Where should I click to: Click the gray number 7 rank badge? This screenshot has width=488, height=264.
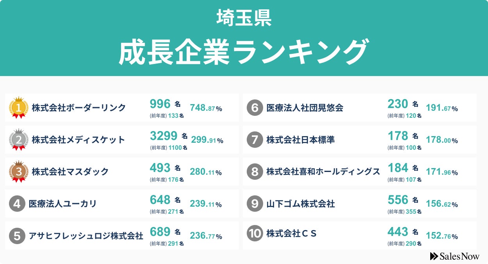coord(255,140)
